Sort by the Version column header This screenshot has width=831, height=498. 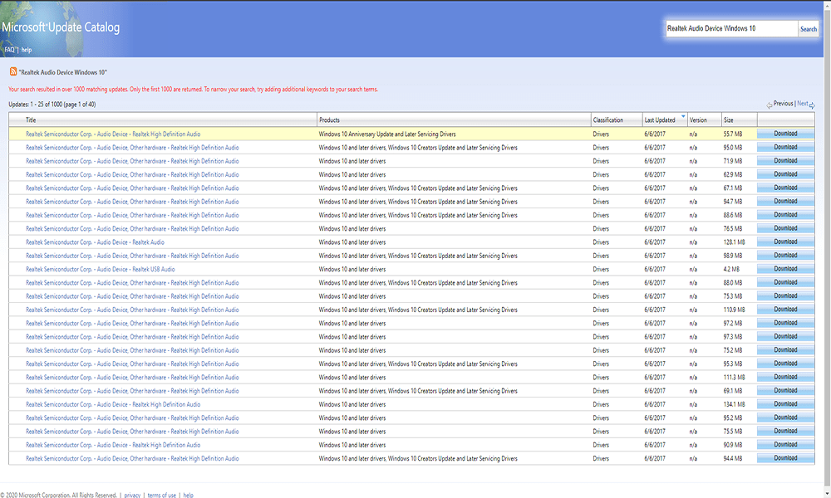[698, 120]
